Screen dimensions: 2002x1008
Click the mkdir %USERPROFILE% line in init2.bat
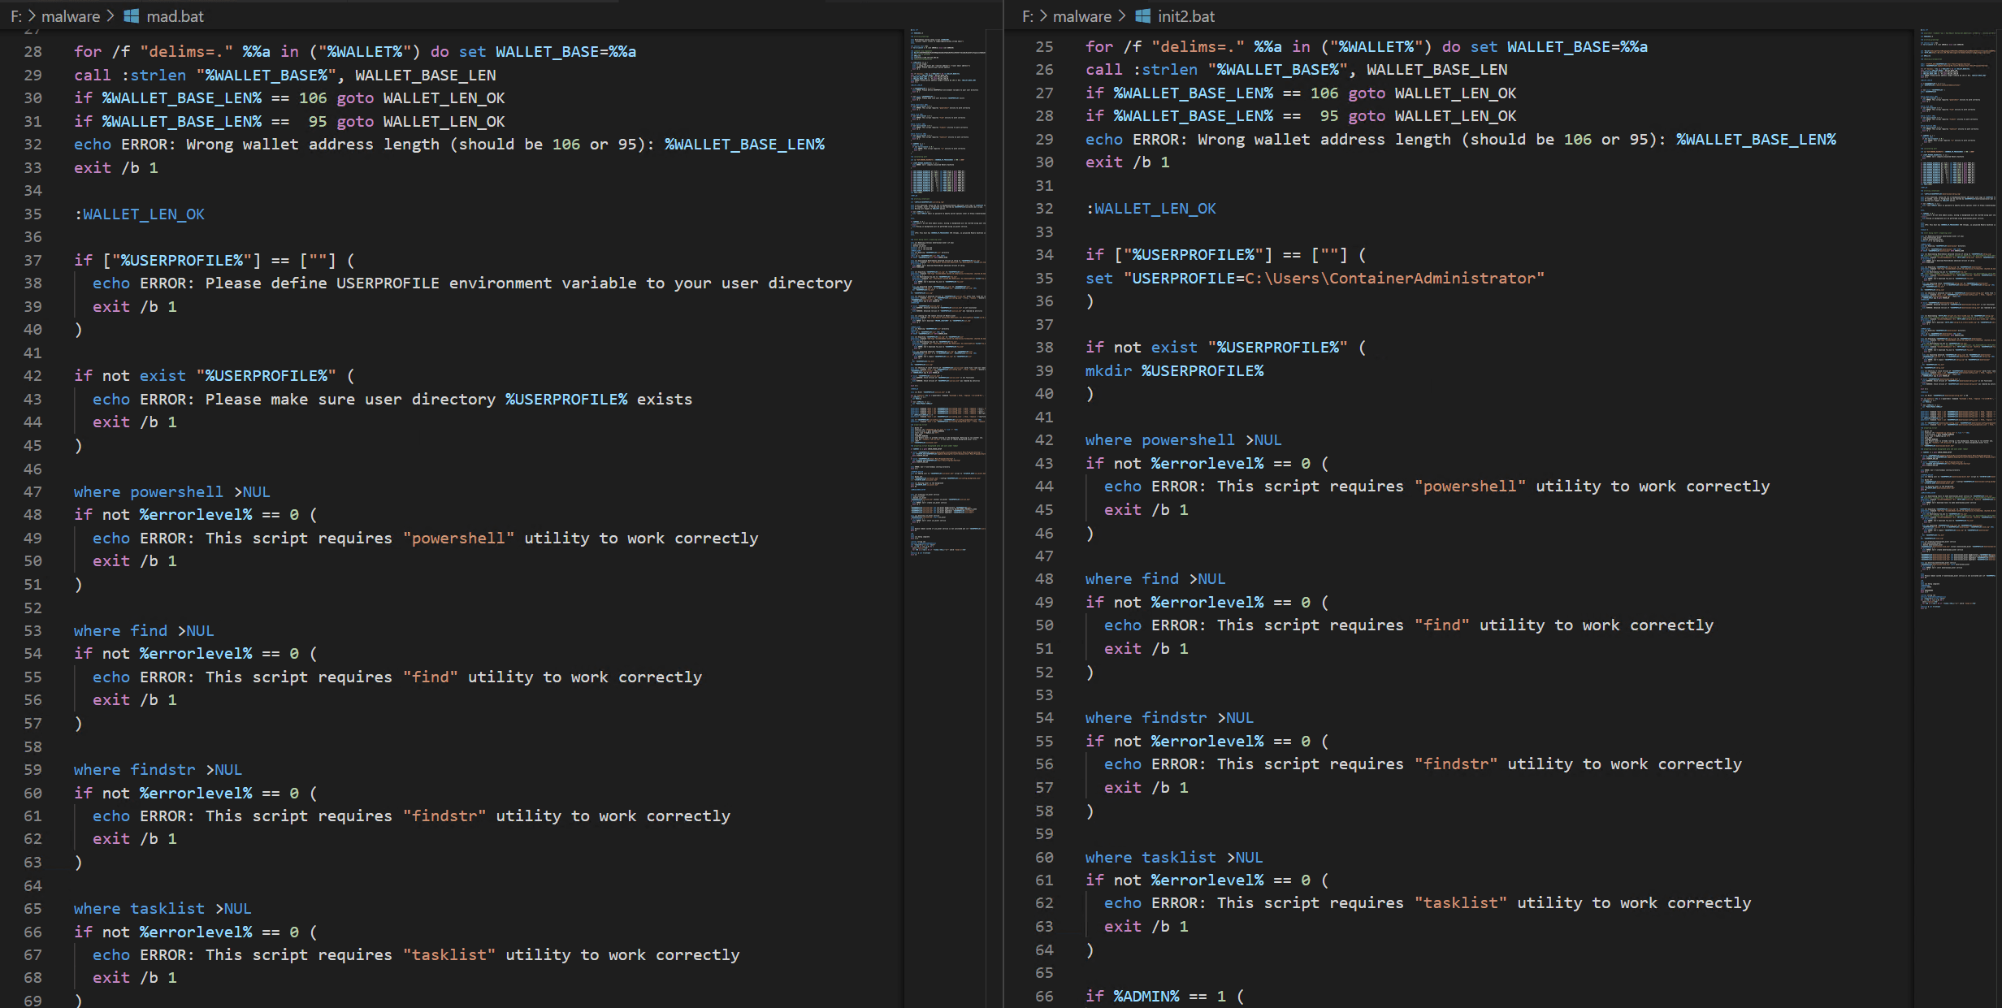[x=1174, y=371]
